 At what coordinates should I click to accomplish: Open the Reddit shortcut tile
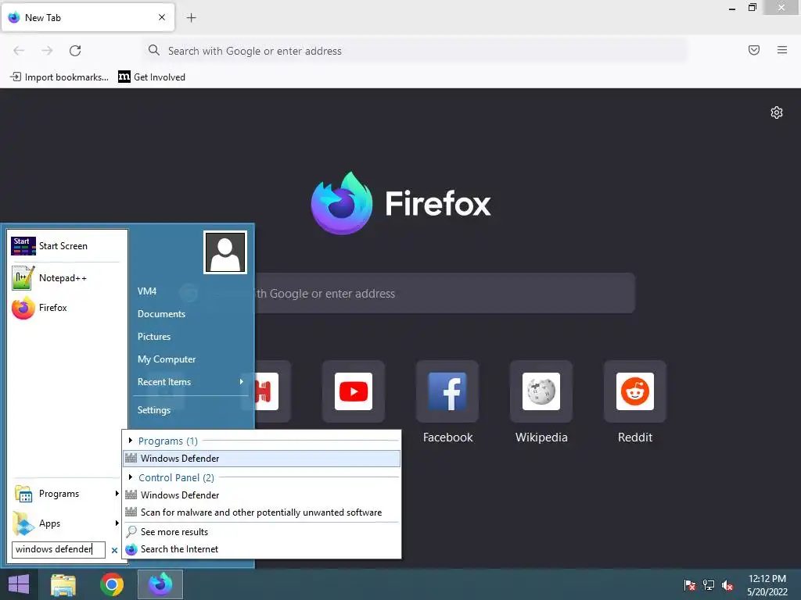pyautogui.click(x=635, y=391)
